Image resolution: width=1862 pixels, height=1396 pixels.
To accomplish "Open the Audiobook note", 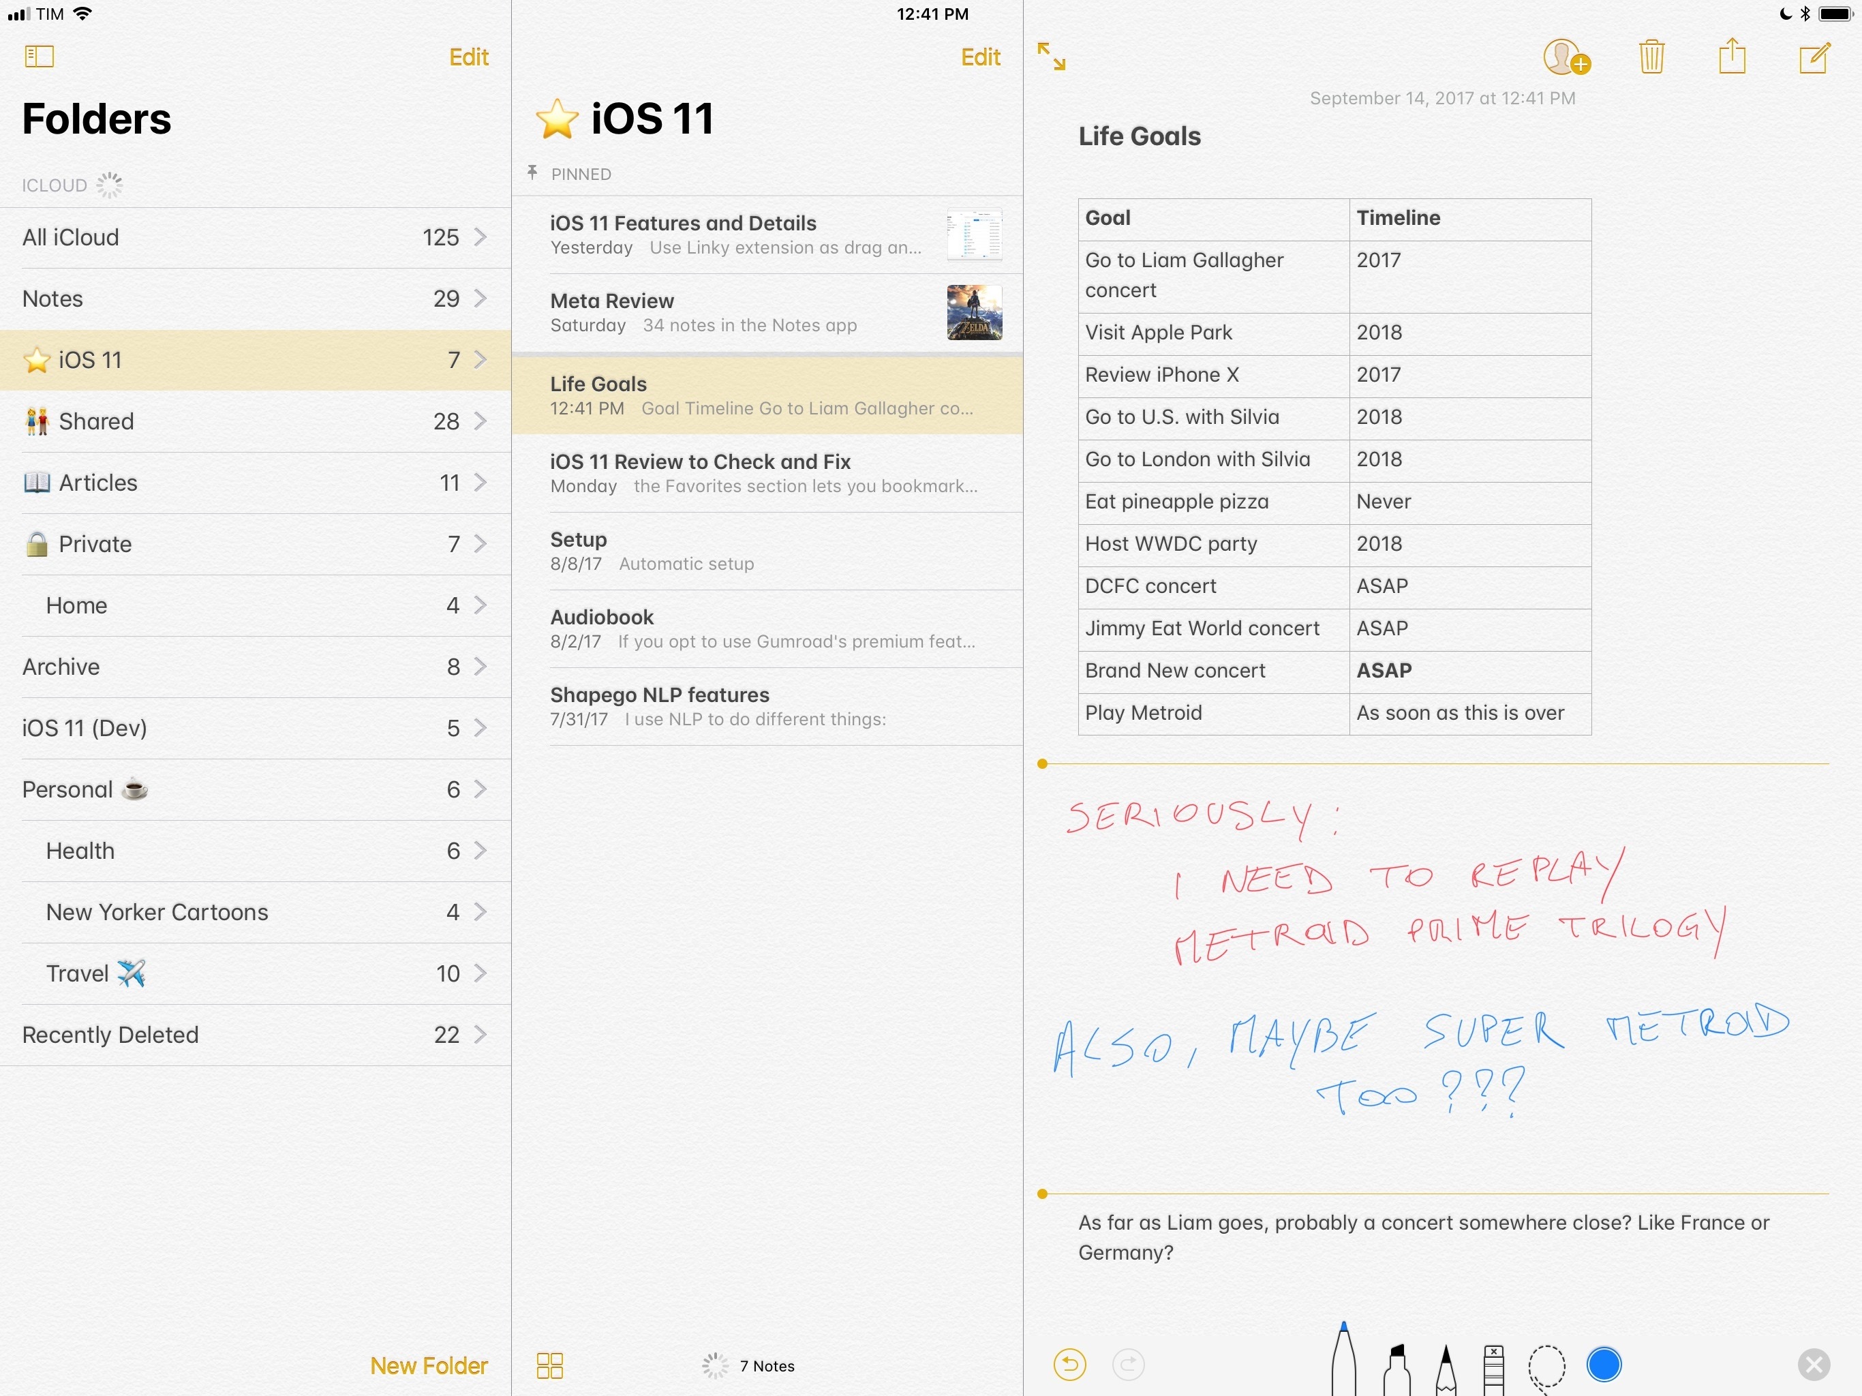I will [x=767, y=629].
